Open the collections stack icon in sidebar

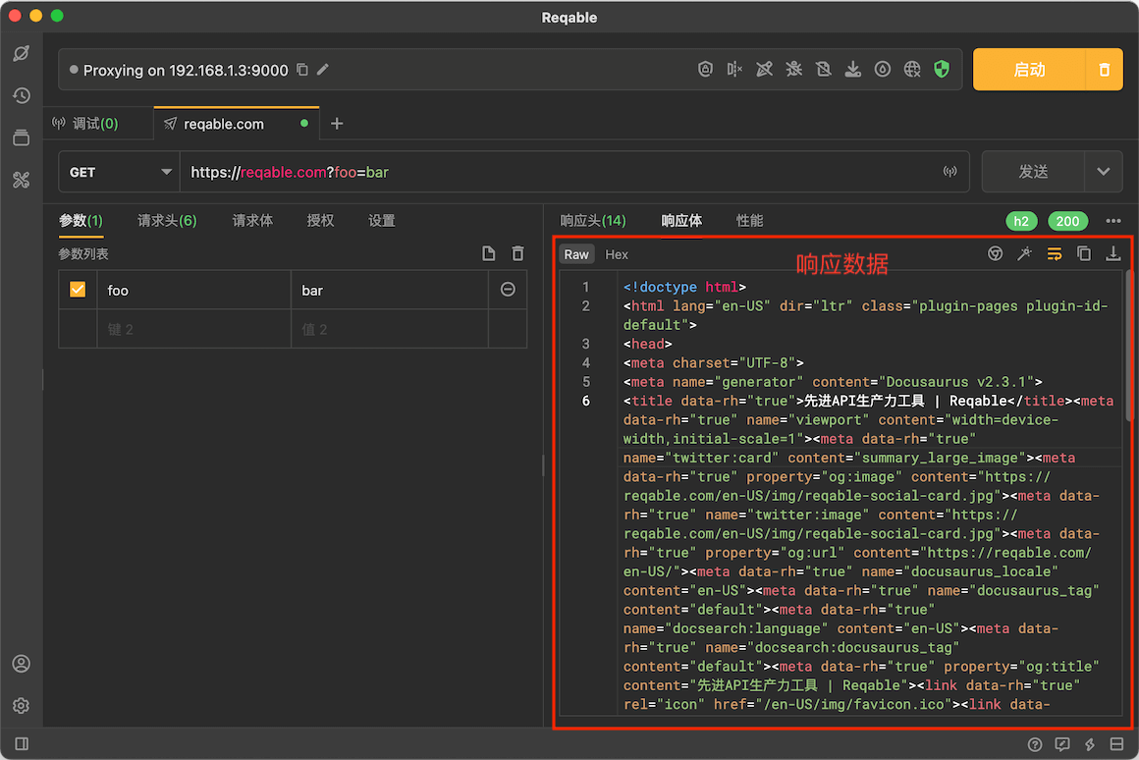pos(22,137)
